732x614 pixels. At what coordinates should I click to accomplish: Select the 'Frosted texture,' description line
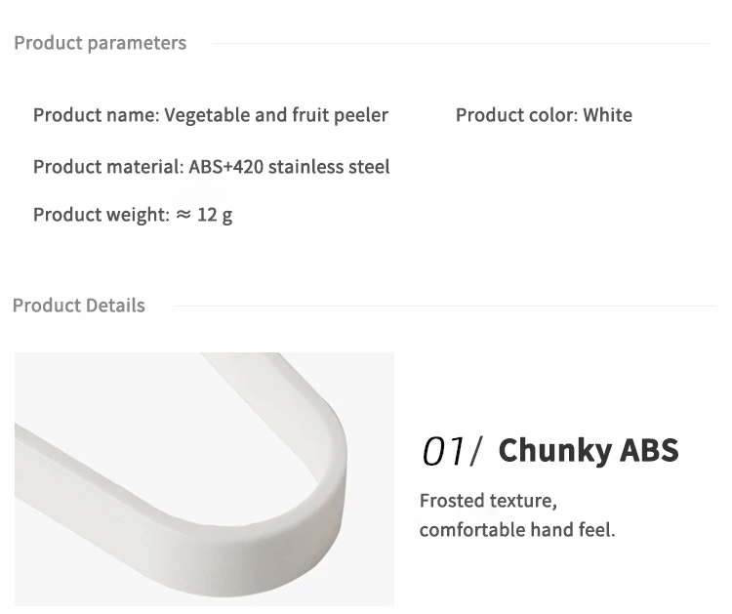point(488,501)
